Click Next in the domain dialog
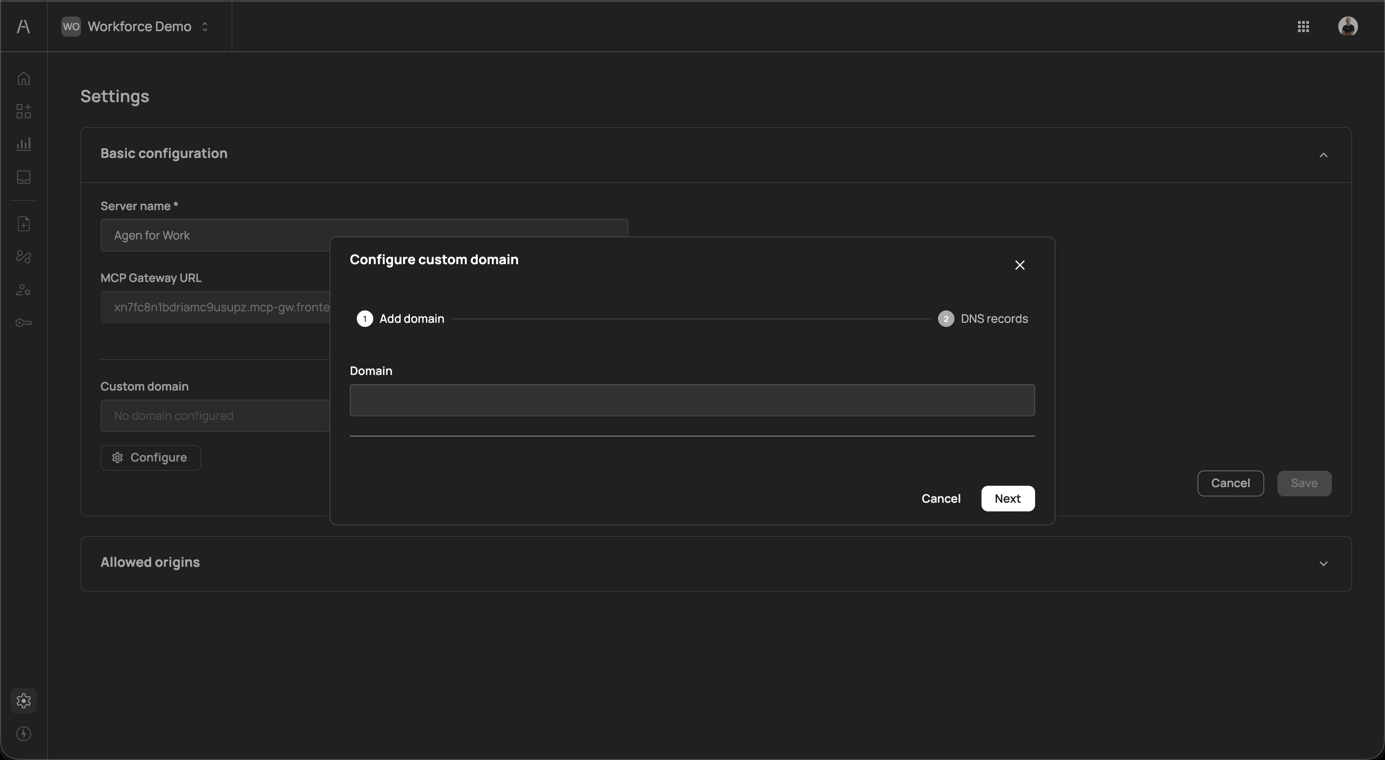Viewport: 1385px width, 760px height. click(x=1007, y=498)
